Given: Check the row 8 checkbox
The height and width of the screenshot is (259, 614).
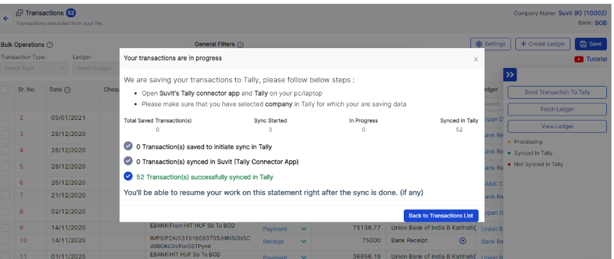Looking at the screenshot, I should [x=5, y=212].
